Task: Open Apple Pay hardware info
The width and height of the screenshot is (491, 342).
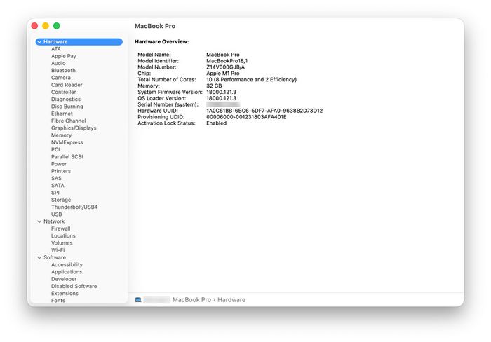Action: (x=64, y=56)
